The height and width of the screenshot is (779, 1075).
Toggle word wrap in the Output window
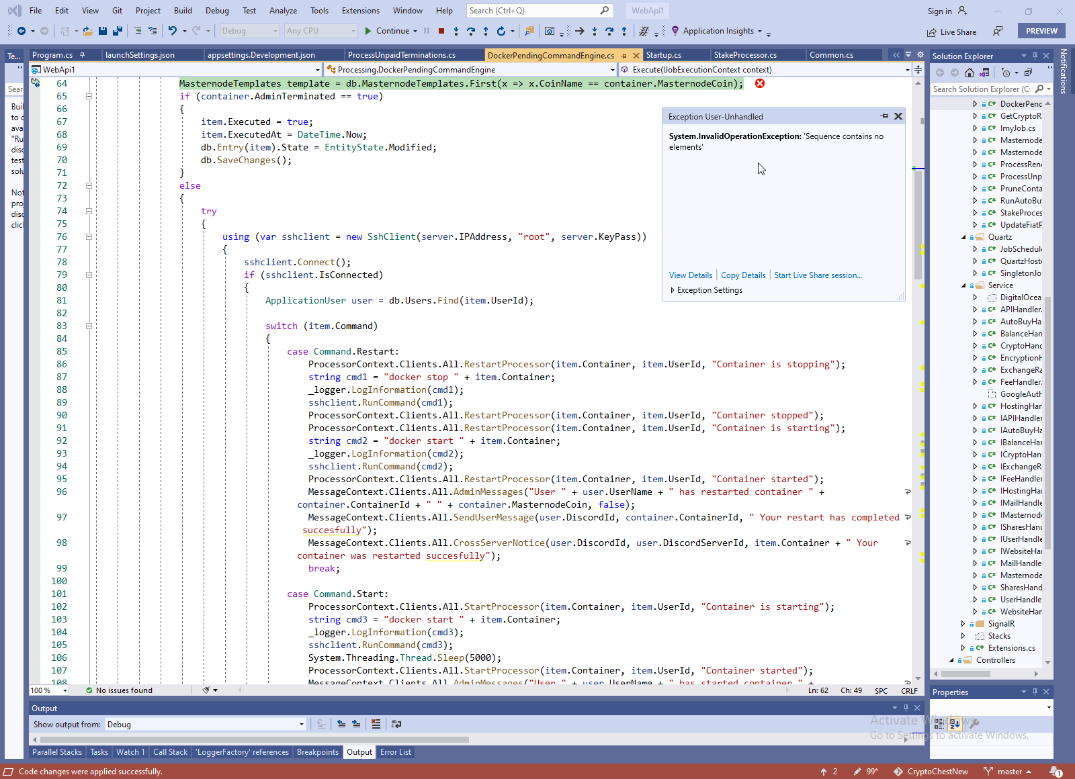(x=396, y=724)
